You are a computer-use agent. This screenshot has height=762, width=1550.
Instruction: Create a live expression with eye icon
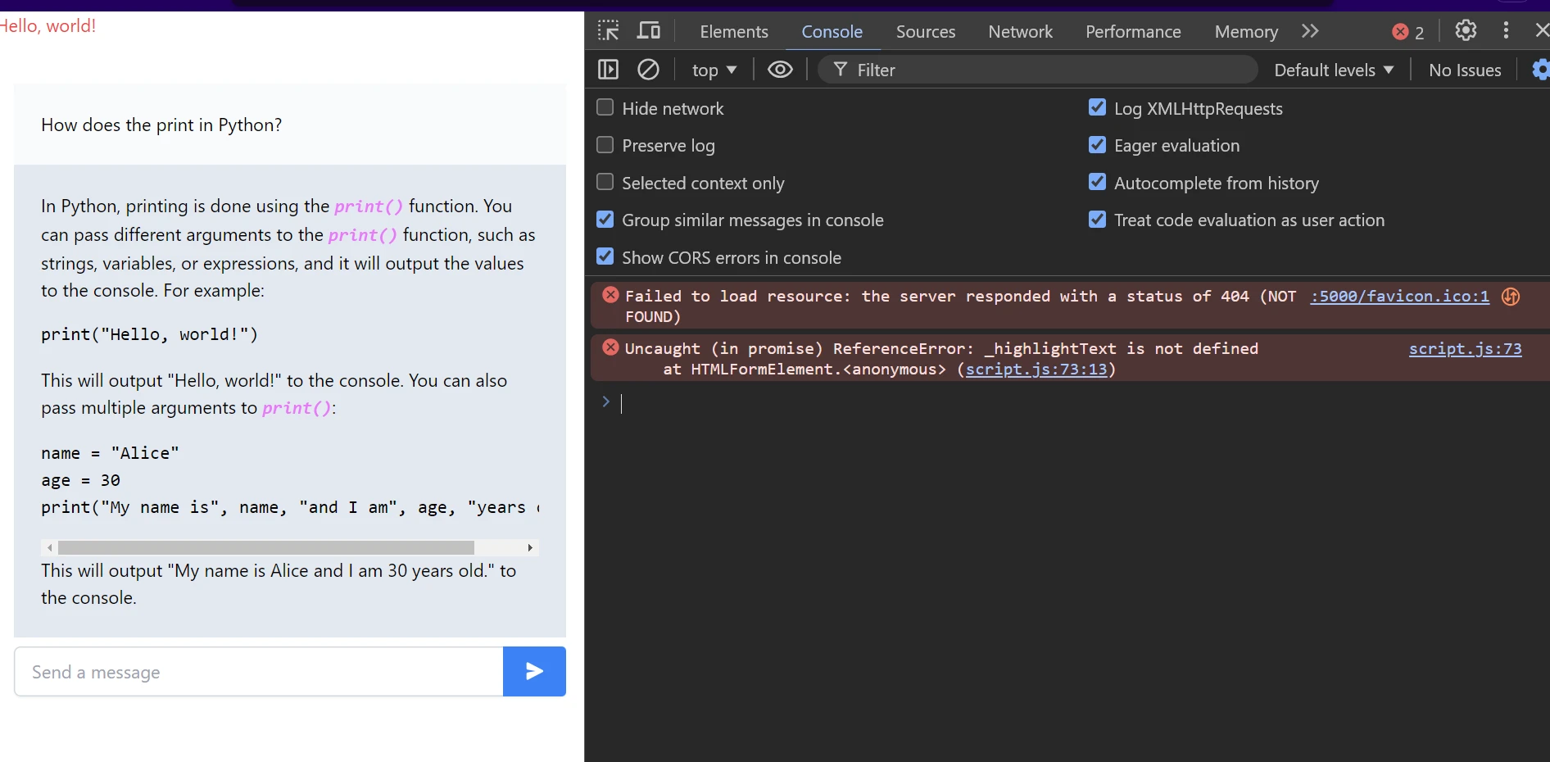[x=780, y=70]
